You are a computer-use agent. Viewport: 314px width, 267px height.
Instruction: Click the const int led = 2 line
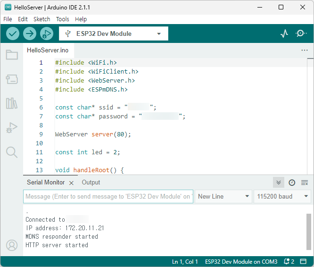(88, 152)
